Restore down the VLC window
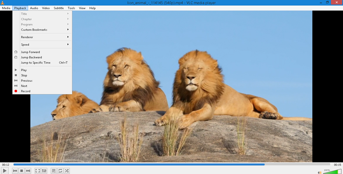The image size is (343, 174). coord(328,2)
